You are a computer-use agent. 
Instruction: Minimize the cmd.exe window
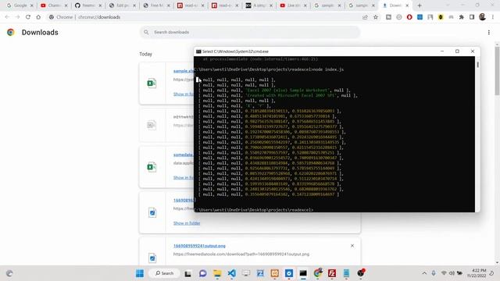coord(442,52)
